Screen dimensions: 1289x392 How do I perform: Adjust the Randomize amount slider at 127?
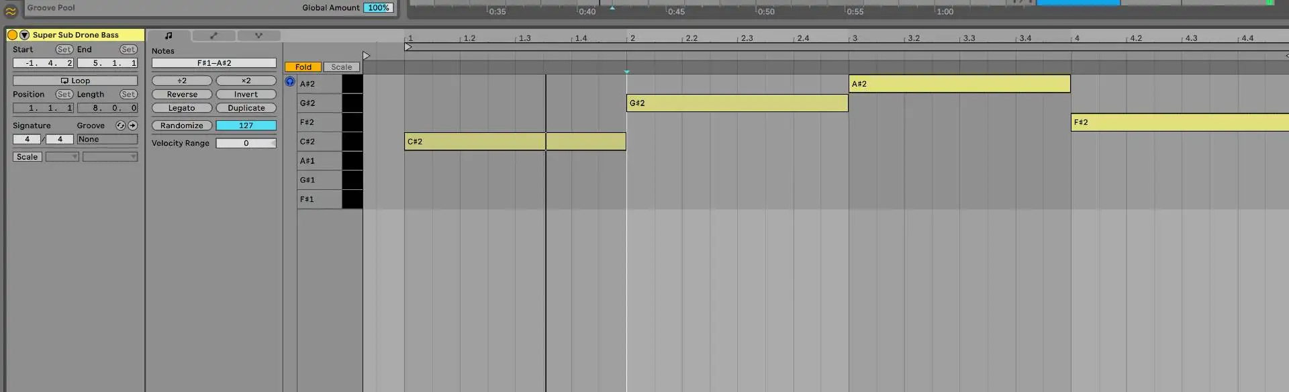[x=246, y=126]
